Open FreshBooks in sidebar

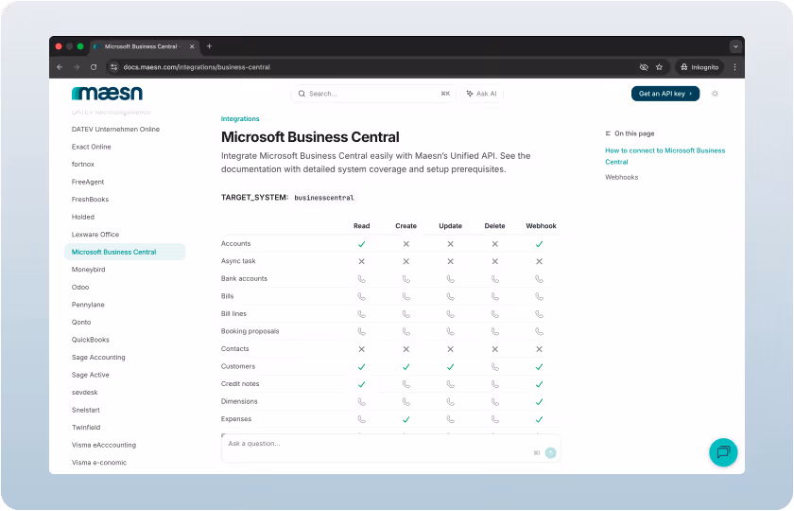coord(90,200)
